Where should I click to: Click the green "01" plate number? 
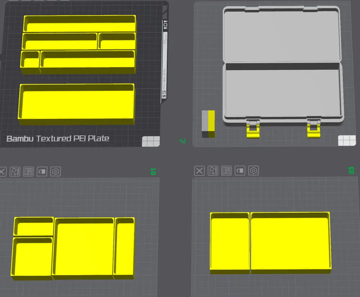pos(153,171)
